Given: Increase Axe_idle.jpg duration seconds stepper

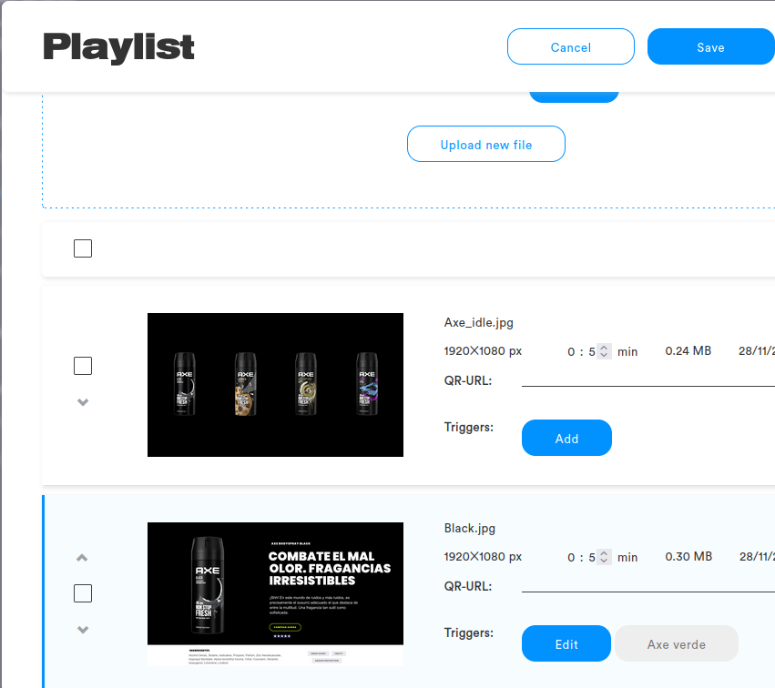Looking at the screenshot, I should (x=604, y=348).
